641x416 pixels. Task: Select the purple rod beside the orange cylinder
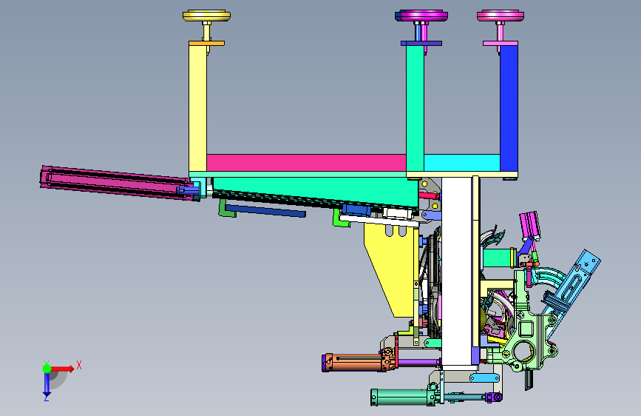click(418, 363)
